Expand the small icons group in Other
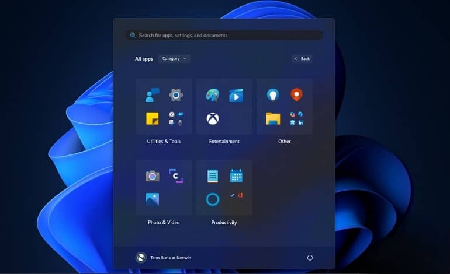 [296, 118]
